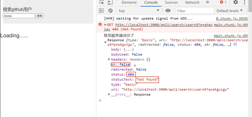This screenshot has width=252, height=117.
Task: Select the ok: false property
Action: [x=120, y=65]
